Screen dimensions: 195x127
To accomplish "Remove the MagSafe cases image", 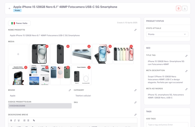I will (x=68, y=67).
